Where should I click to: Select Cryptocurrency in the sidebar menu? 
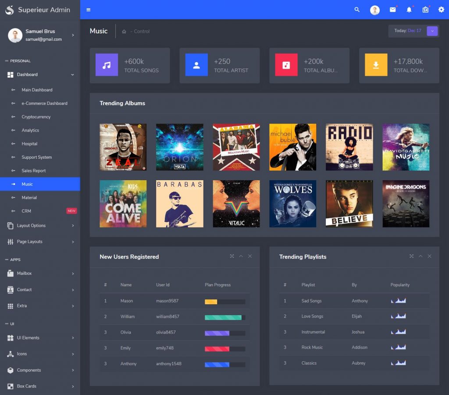(x=36, y=117)
